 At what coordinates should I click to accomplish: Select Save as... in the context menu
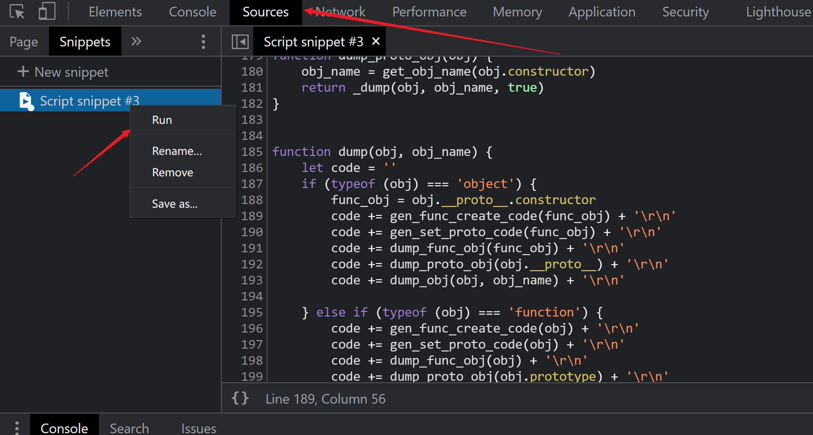pos(175,204)
